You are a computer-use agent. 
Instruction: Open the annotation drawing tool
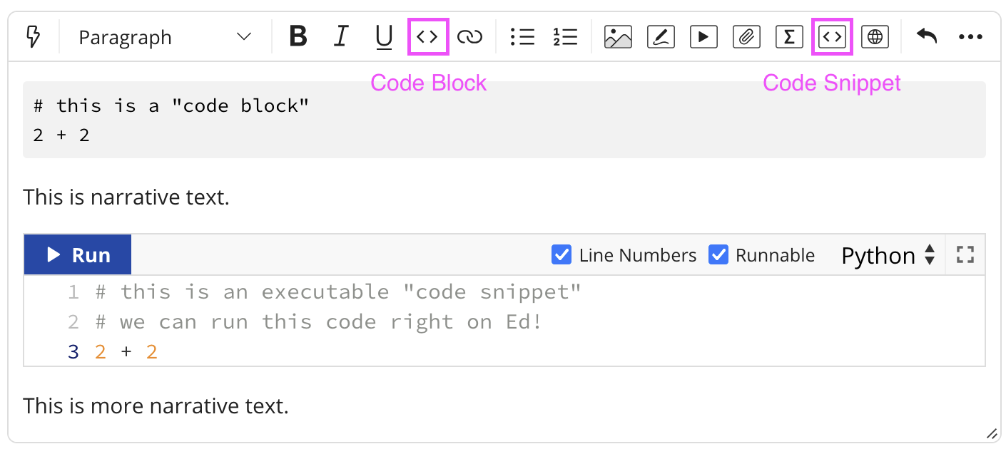(x=661, y=37)
